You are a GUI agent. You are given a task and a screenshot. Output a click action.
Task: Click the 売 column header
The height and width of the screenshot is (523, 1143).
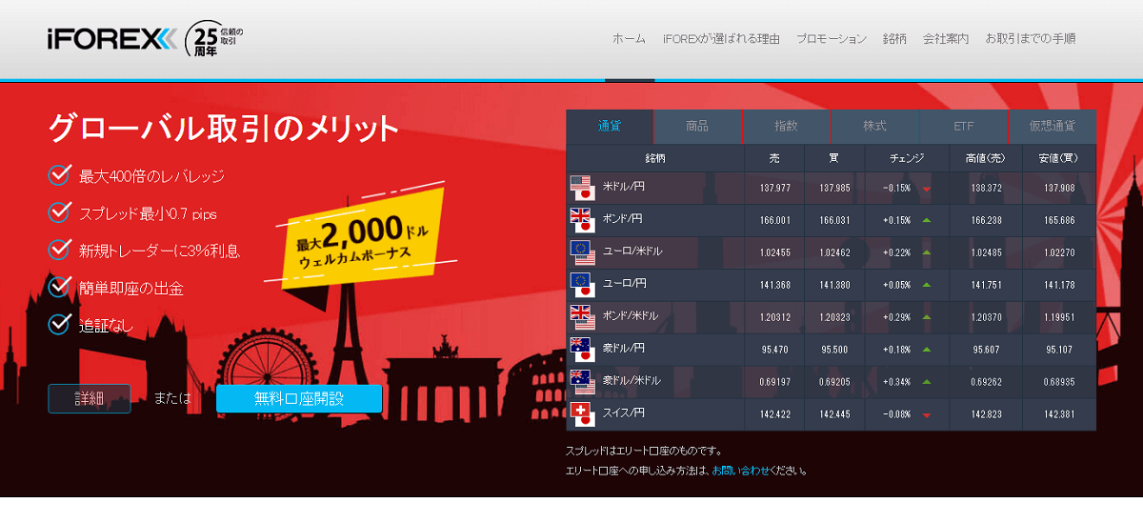(x=774, y=158)
